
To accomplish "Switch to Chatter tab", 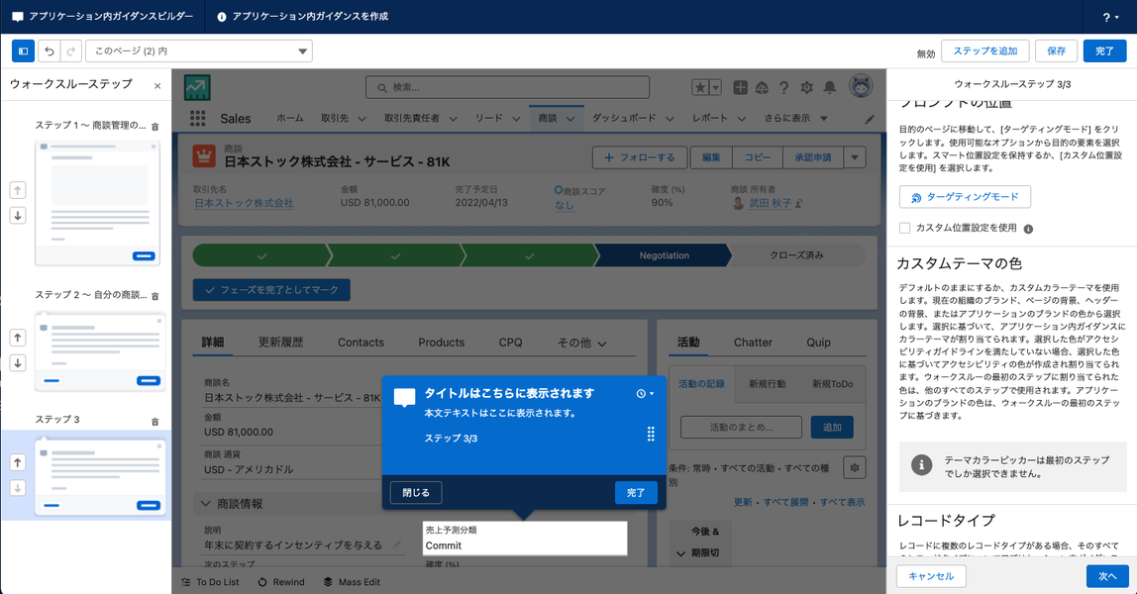I will 753,343.
